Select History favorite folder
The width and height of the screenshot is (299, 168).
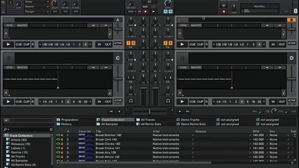(x=64, y=124)
